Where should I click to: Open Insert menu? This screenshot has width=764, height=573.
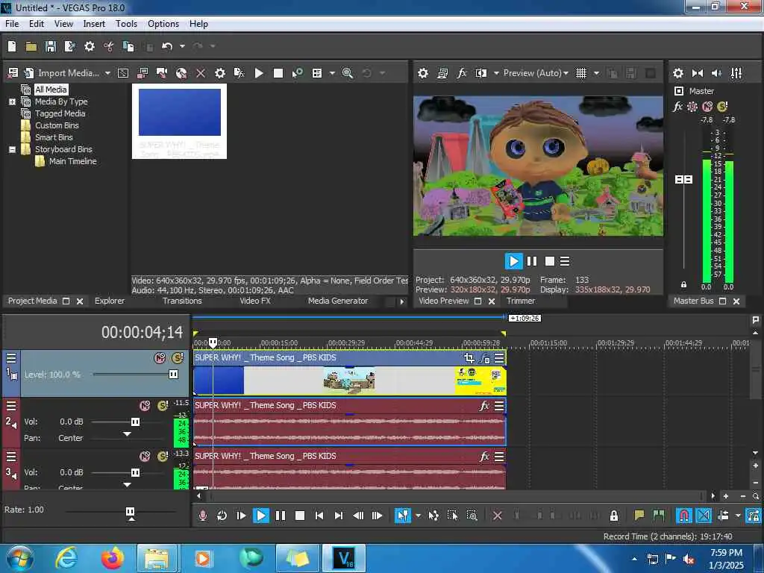(x=94, y=24)
